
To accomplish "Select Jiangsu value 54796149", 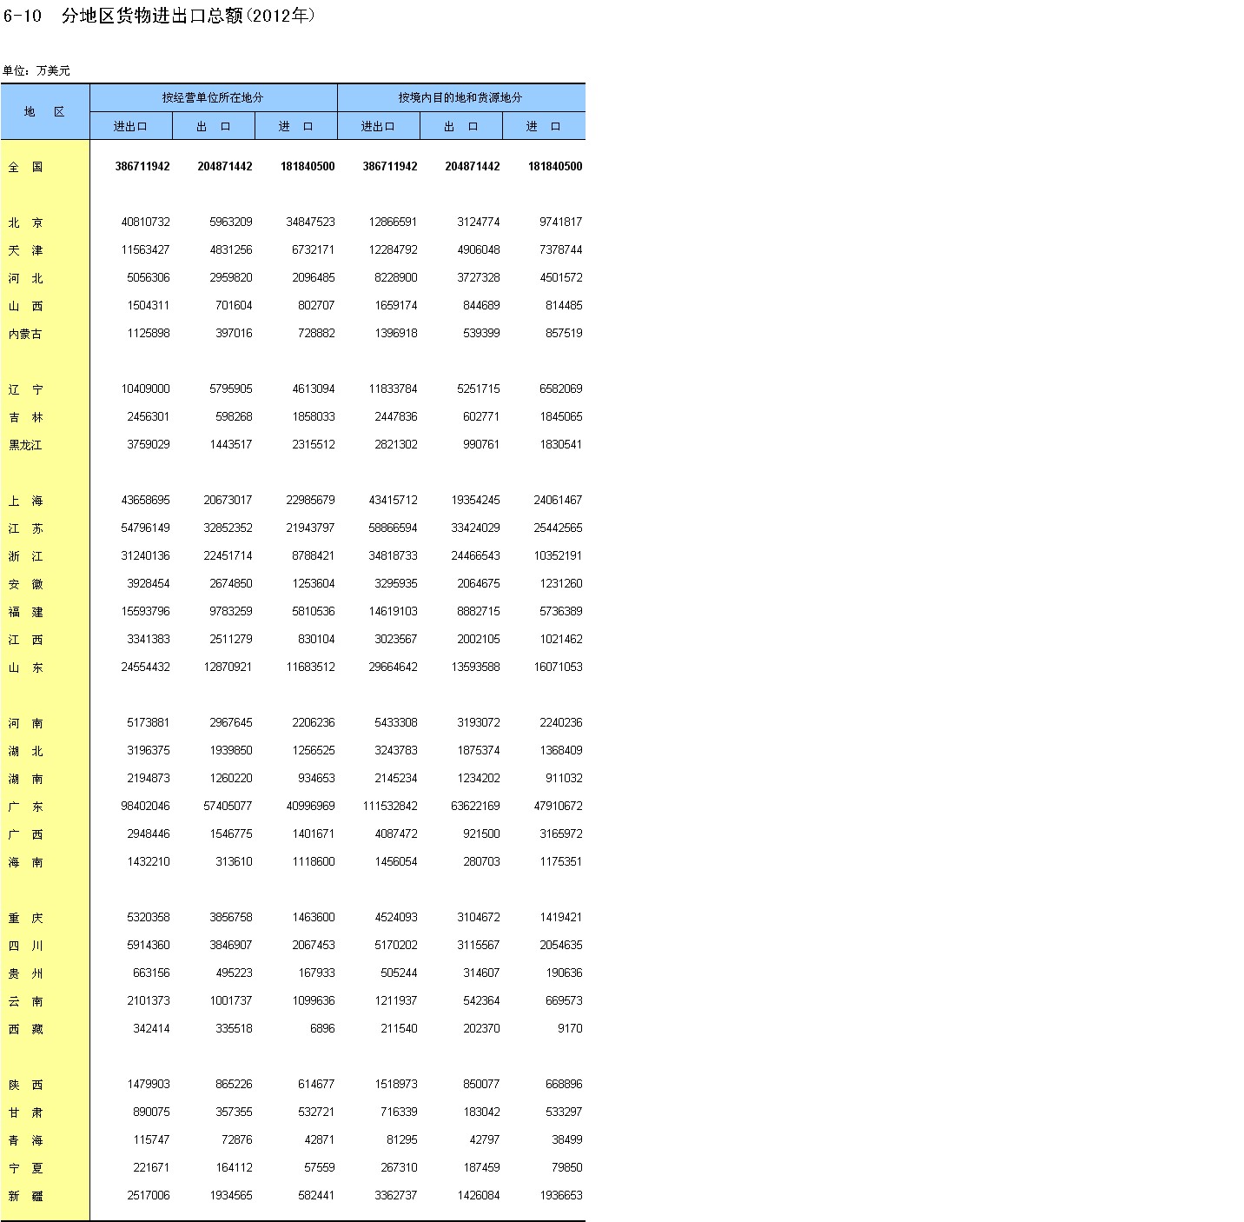I will (x=146, y=528).
